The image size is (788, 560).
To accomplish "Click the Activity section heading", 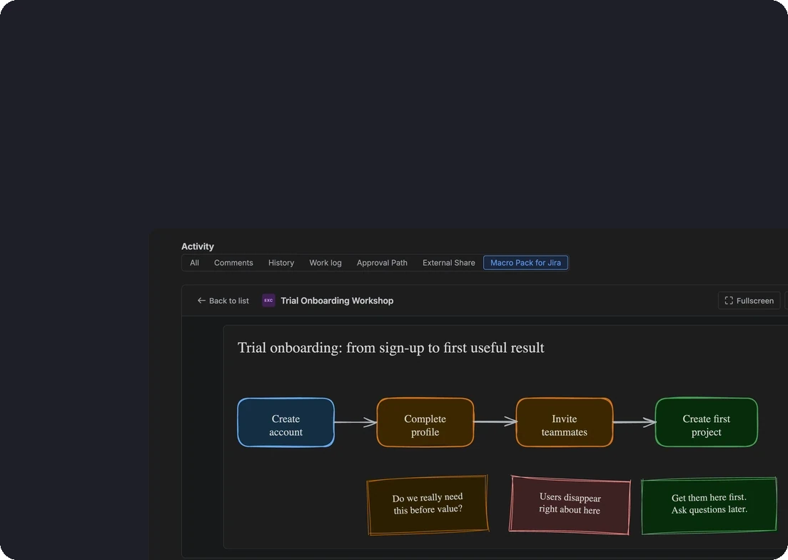I will pyautogui.click(x=198, y=246).
